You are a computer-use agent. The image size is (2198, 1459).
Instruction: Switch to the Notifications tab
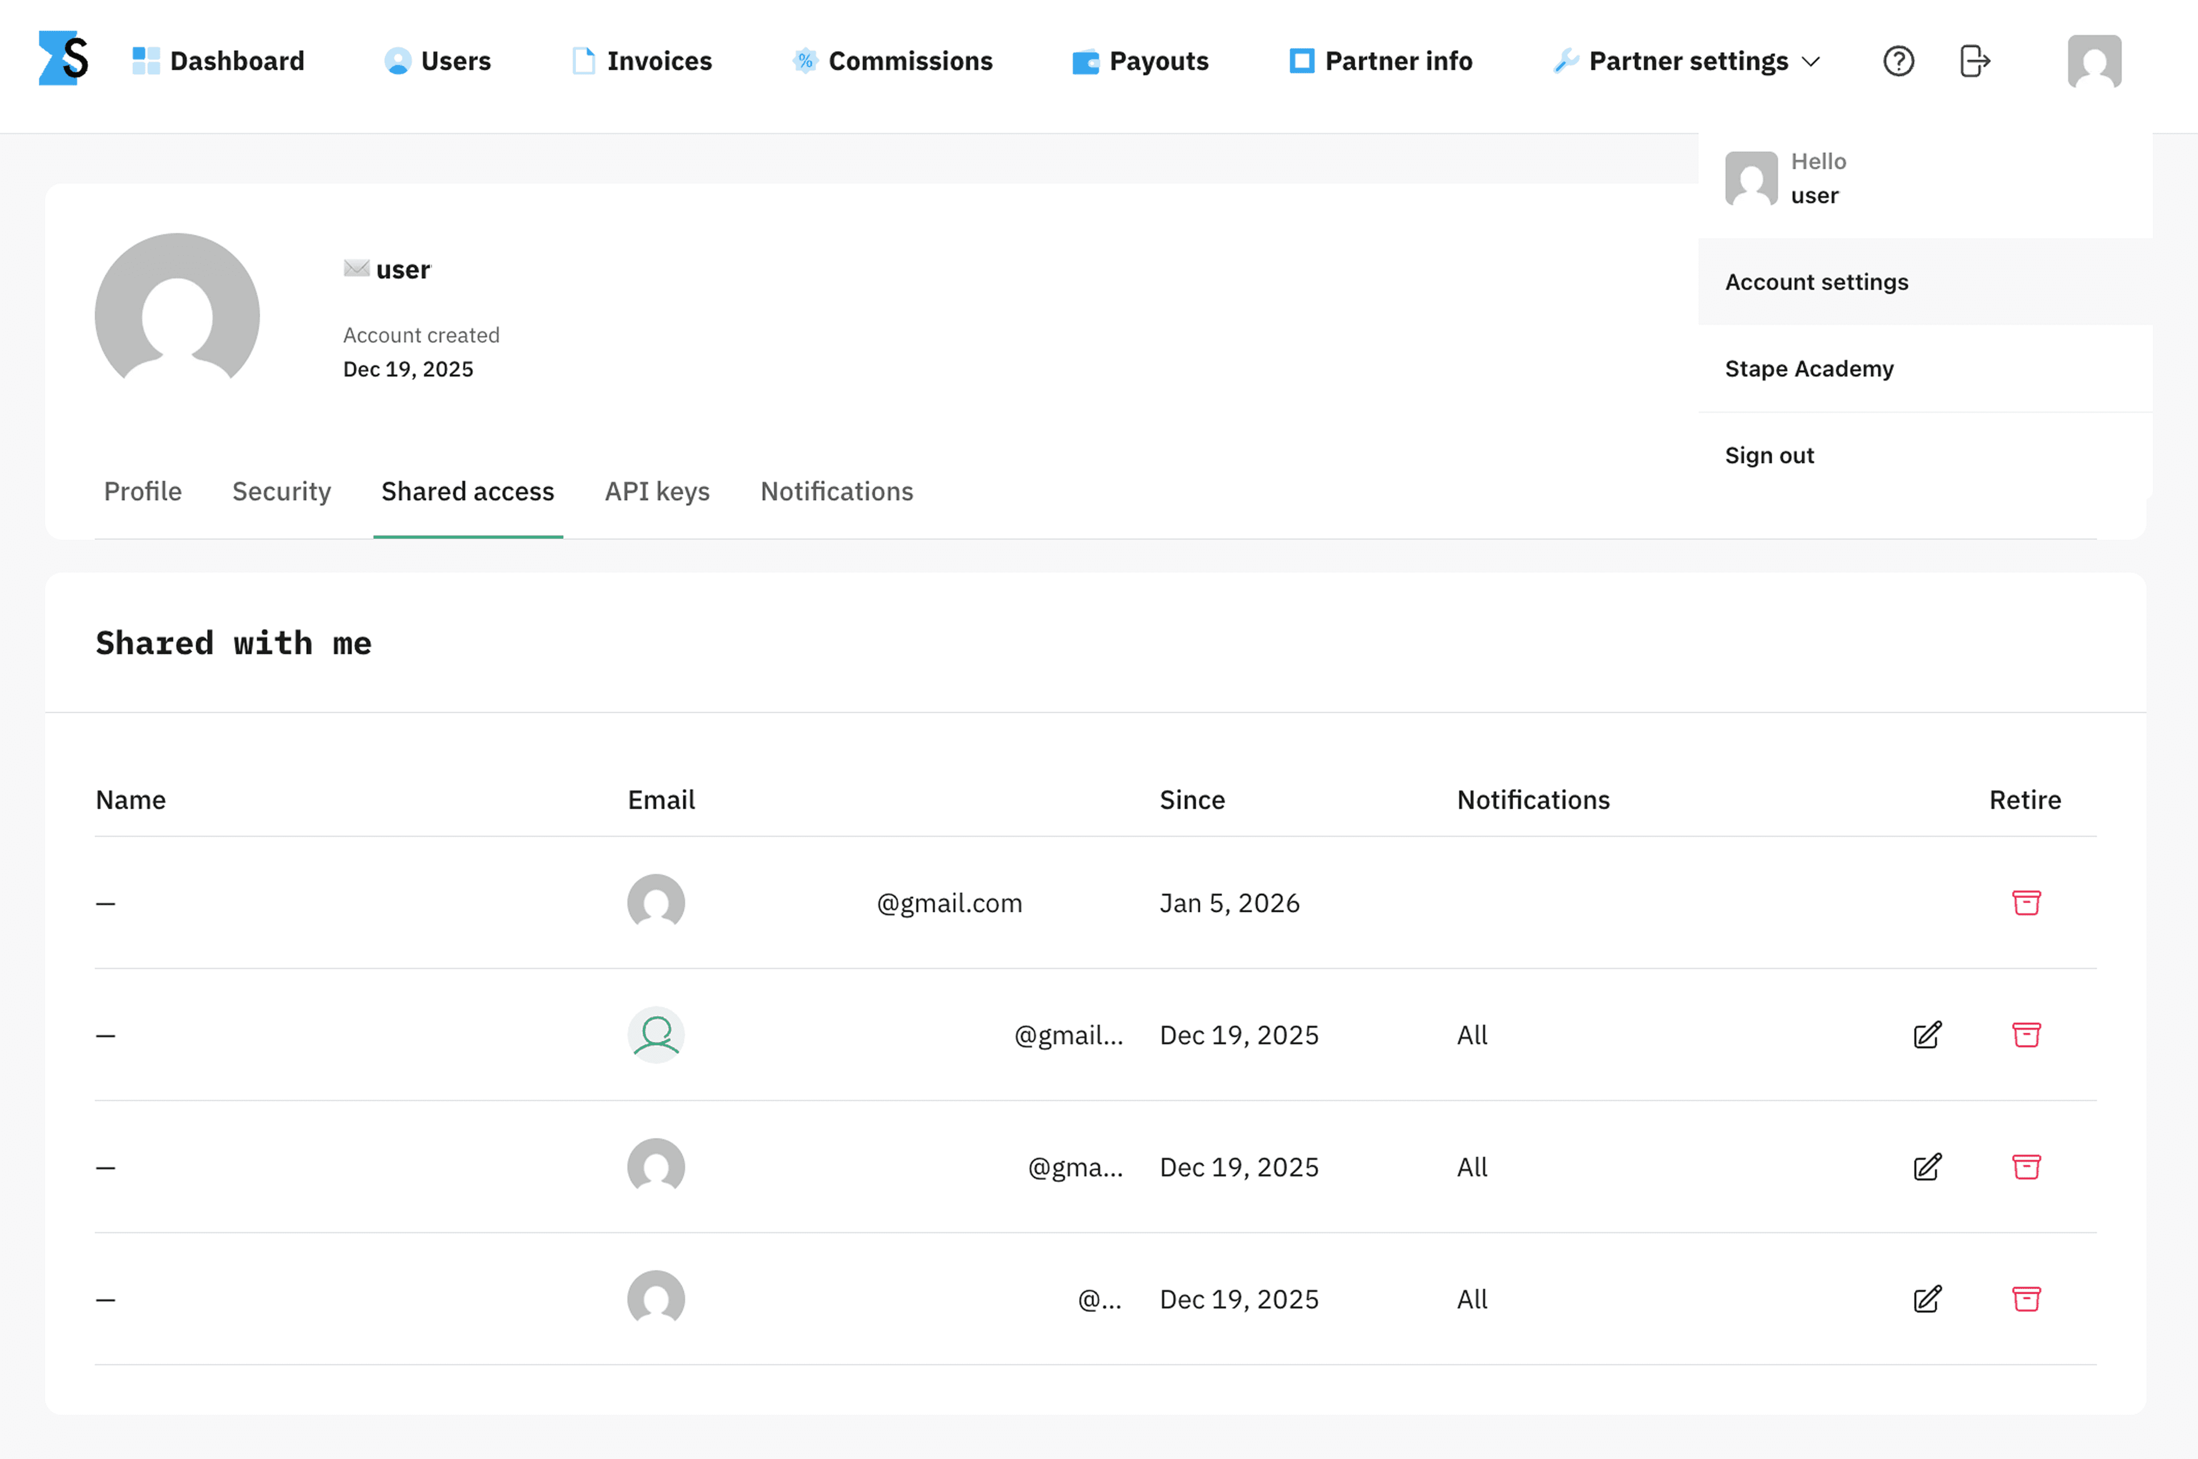pos(836,491)
